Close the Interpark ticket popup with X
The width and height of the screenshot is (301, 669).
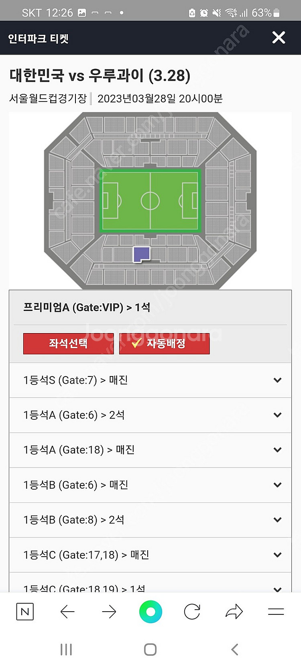279,38
